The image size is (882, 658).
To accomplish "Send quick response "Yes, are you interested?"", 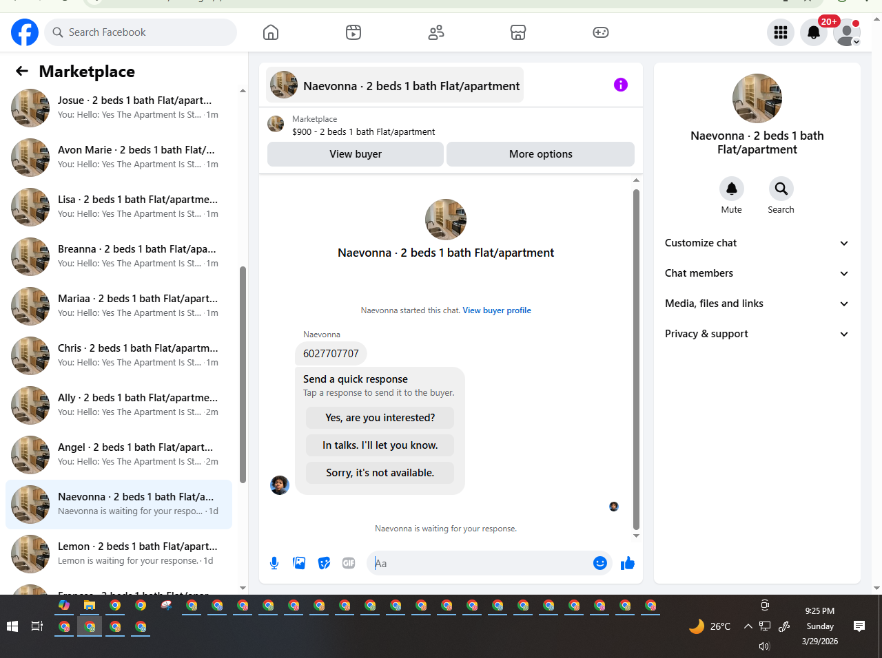I will coord(380,418).
